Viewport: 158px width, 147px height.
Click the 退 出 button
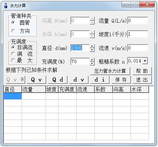click(x=142, y=80)
